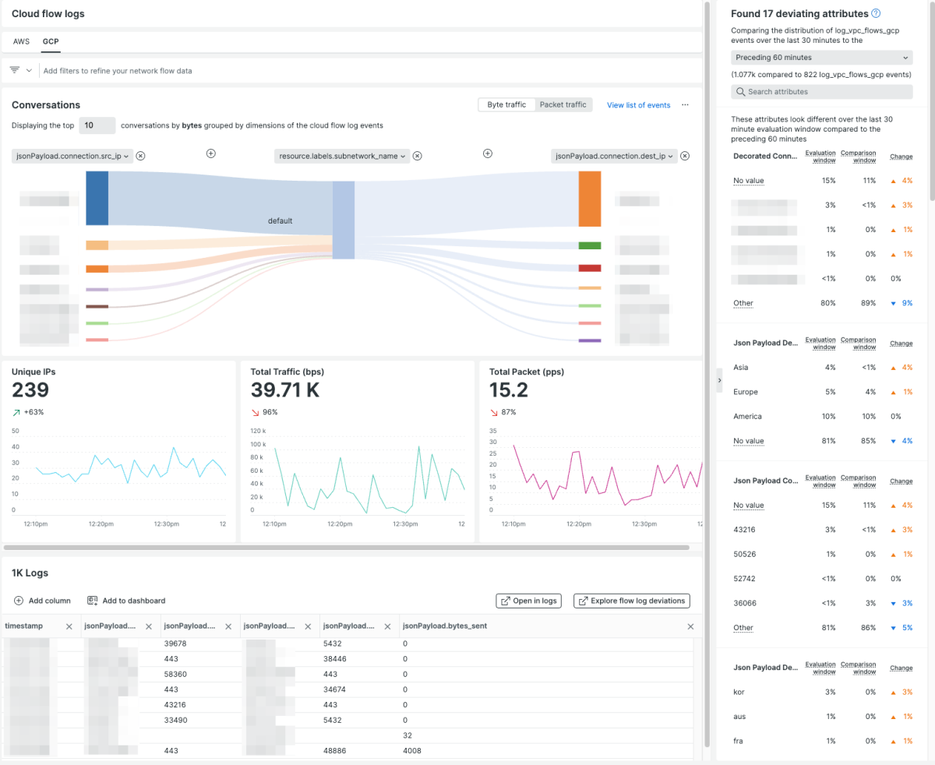Open the Conversations panel ellipsis menu
Image resolution: width=935 pixels, height=765 pixels.
tap(685, 105)
